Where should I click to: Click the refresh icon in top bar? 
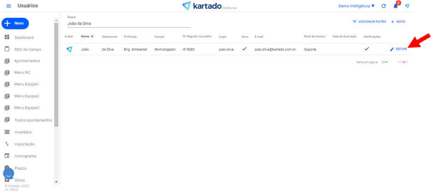(x=384, y=6)
